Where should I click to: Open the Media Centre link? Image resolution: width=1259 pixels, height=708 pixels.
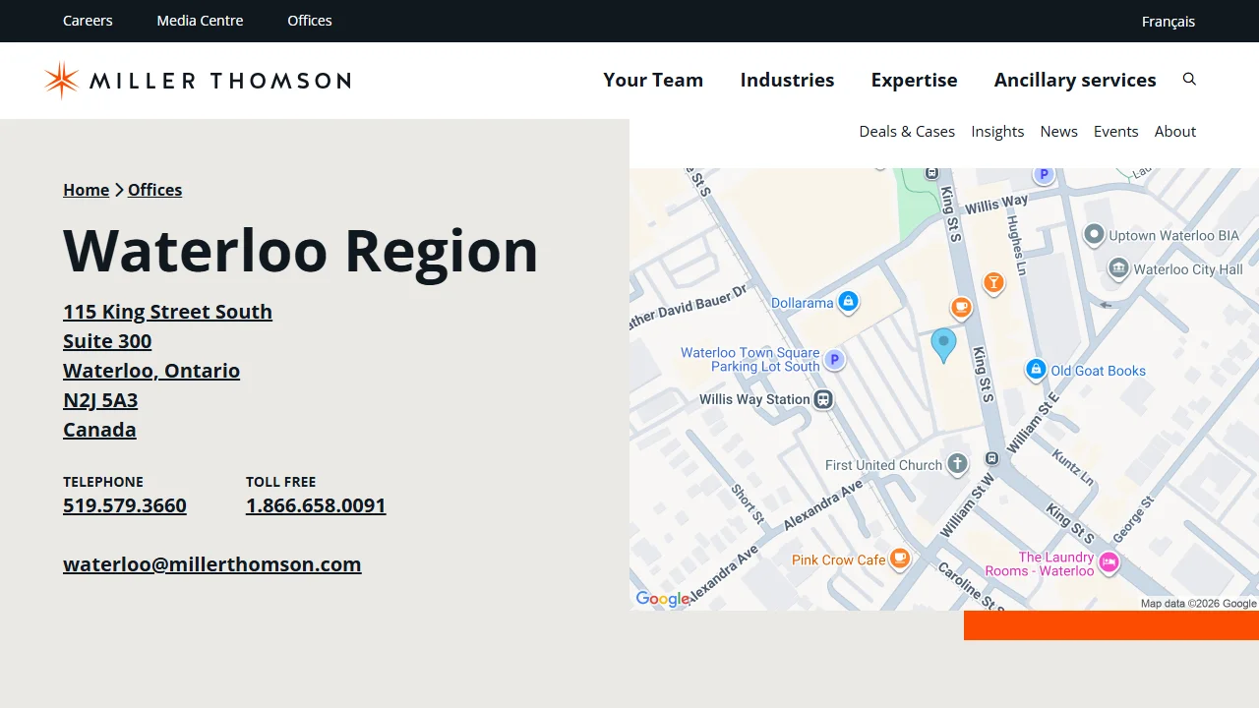[200, 21]
